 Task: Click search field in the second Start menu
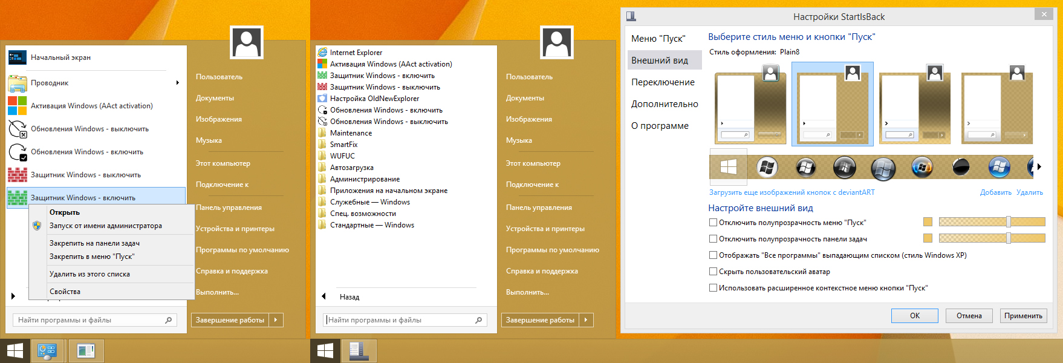pos(405,320)
